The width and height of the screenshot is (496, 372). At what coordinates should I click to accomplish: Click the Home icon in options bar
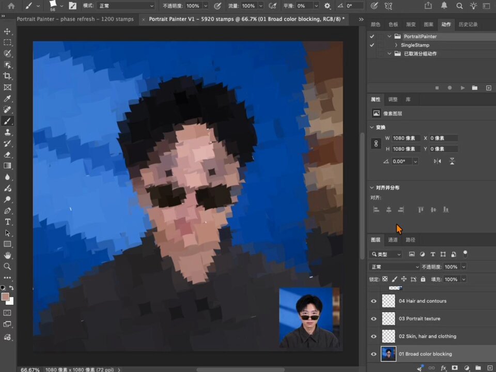11,6
